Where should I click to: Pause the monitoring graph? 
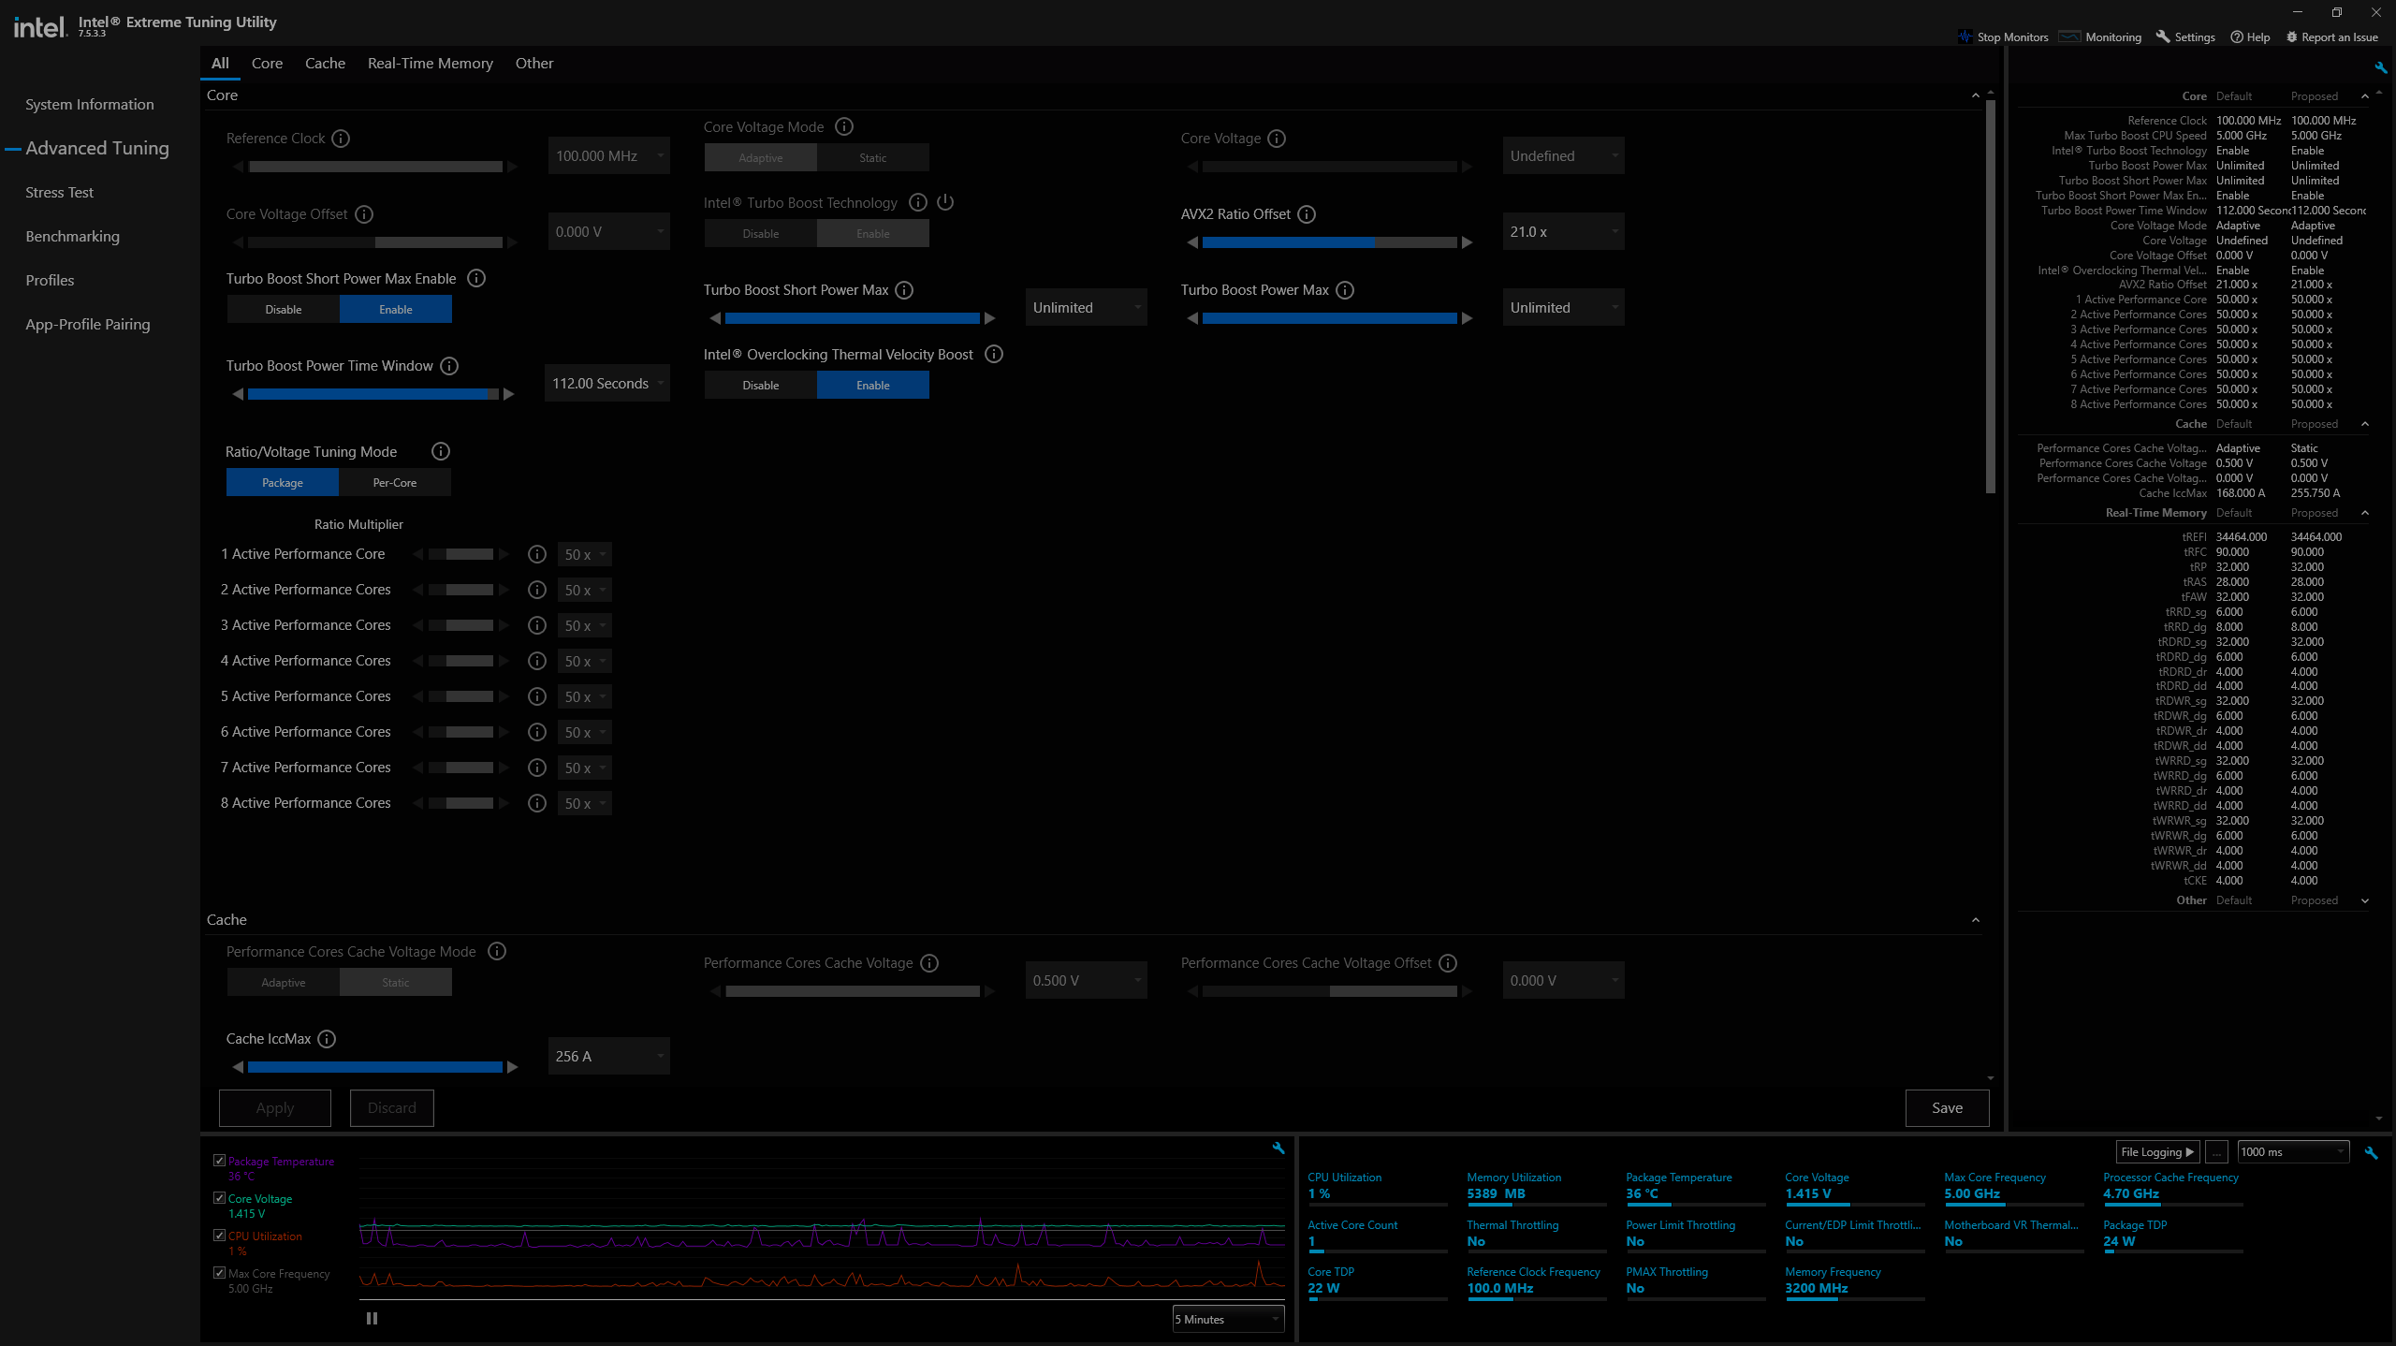372,1318
